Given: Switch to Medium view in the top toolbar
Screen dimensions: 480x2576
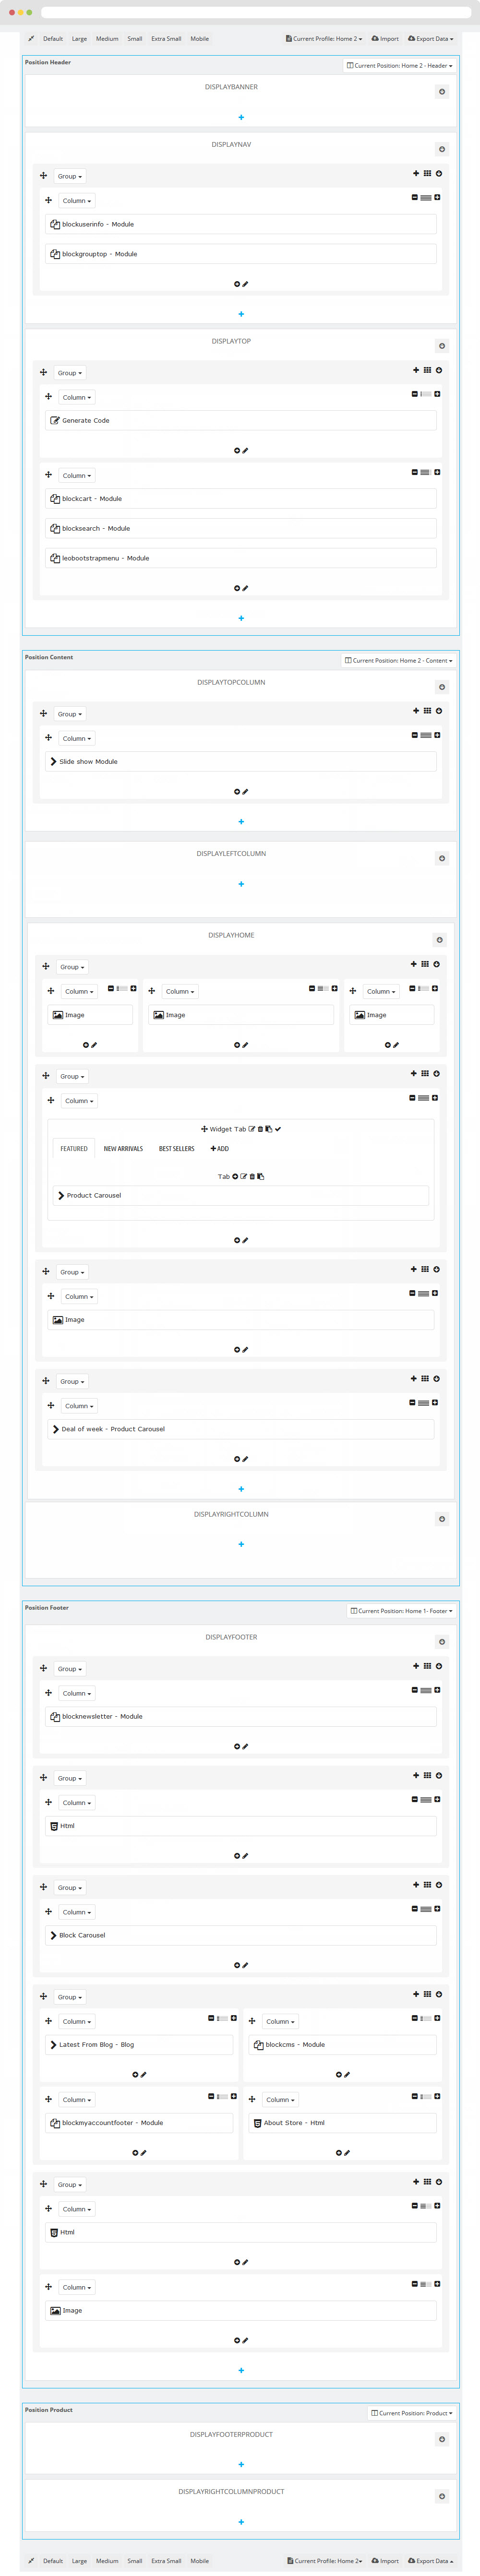Looking at the screenshot, I should (x=107, y=39).
